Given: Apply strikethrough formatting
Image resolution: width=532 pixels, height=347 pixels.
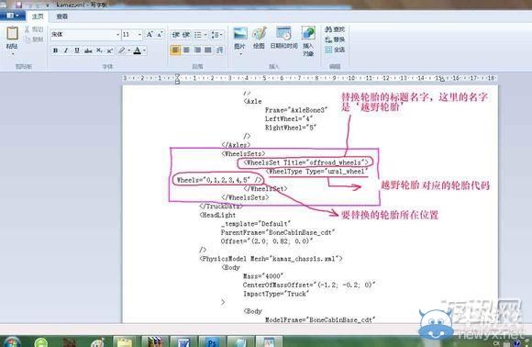Looking at the screenshot, I should [x=88, y=50].
